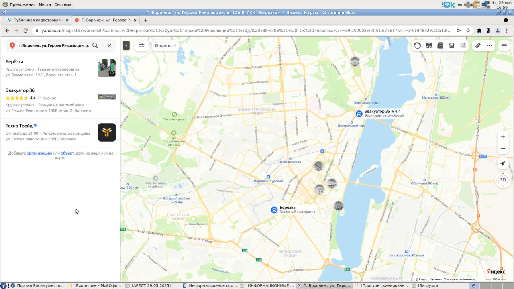Click the send arrow in the address bar
Viewport: 514px width, 289px height.
459,31
